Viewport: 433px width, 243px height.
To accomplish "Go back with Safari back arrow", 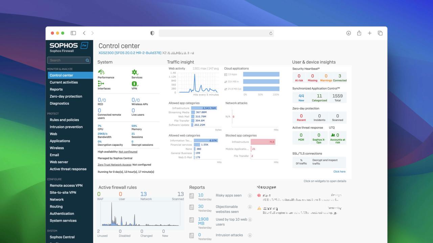I will pos(84,33).
